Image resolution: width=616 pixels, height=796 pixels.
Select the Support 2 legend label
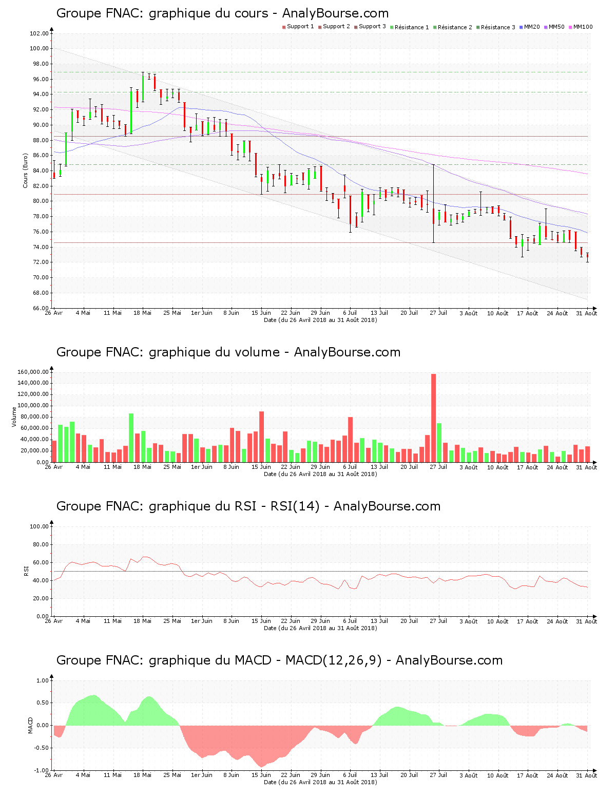(336, 27)
